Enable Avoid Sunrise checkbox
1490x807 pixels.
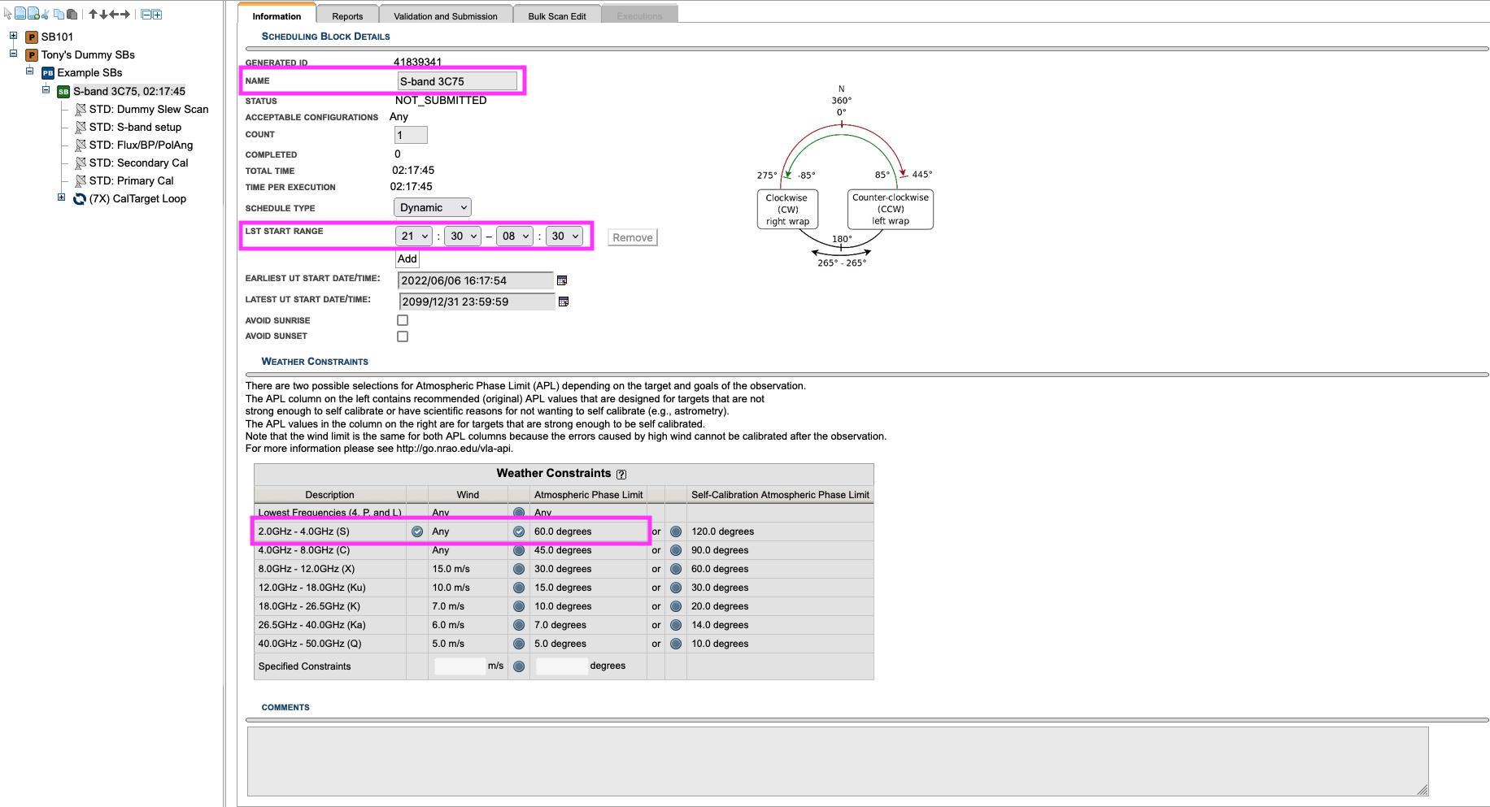coord(403,320)
